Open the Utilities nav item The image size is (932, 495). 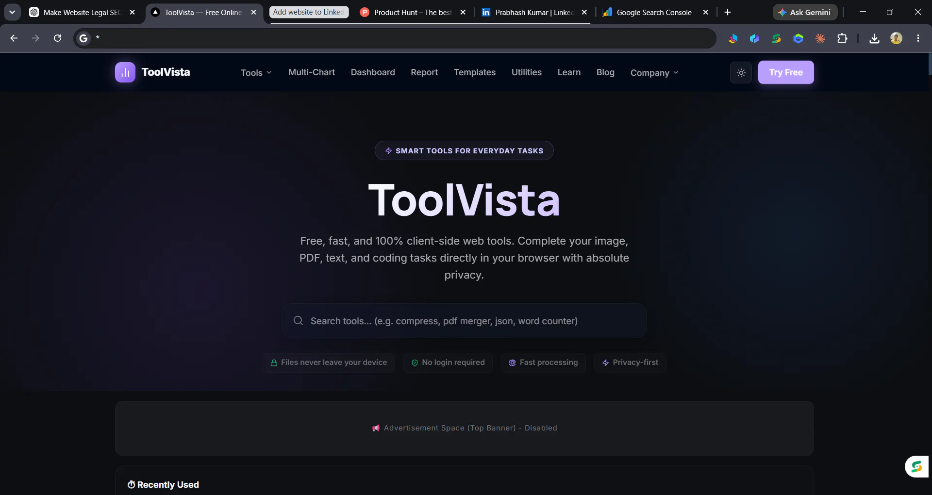point(527,72)
